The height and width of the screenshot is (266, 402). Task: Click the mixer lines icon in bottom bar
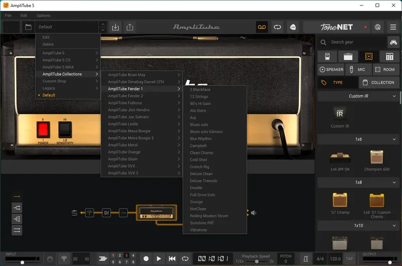pyautogui.click(x=103, y=259)
